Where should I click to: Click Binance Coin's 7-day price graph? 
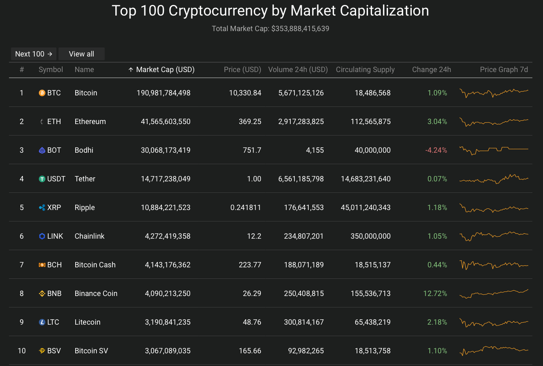click(494, 294)
